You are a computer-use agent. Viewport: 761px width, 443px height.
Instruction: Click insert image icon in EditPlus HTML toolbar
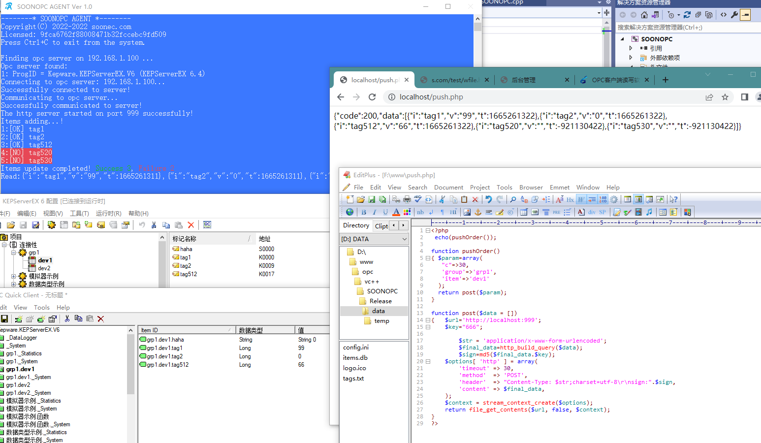tap(467, 212)
